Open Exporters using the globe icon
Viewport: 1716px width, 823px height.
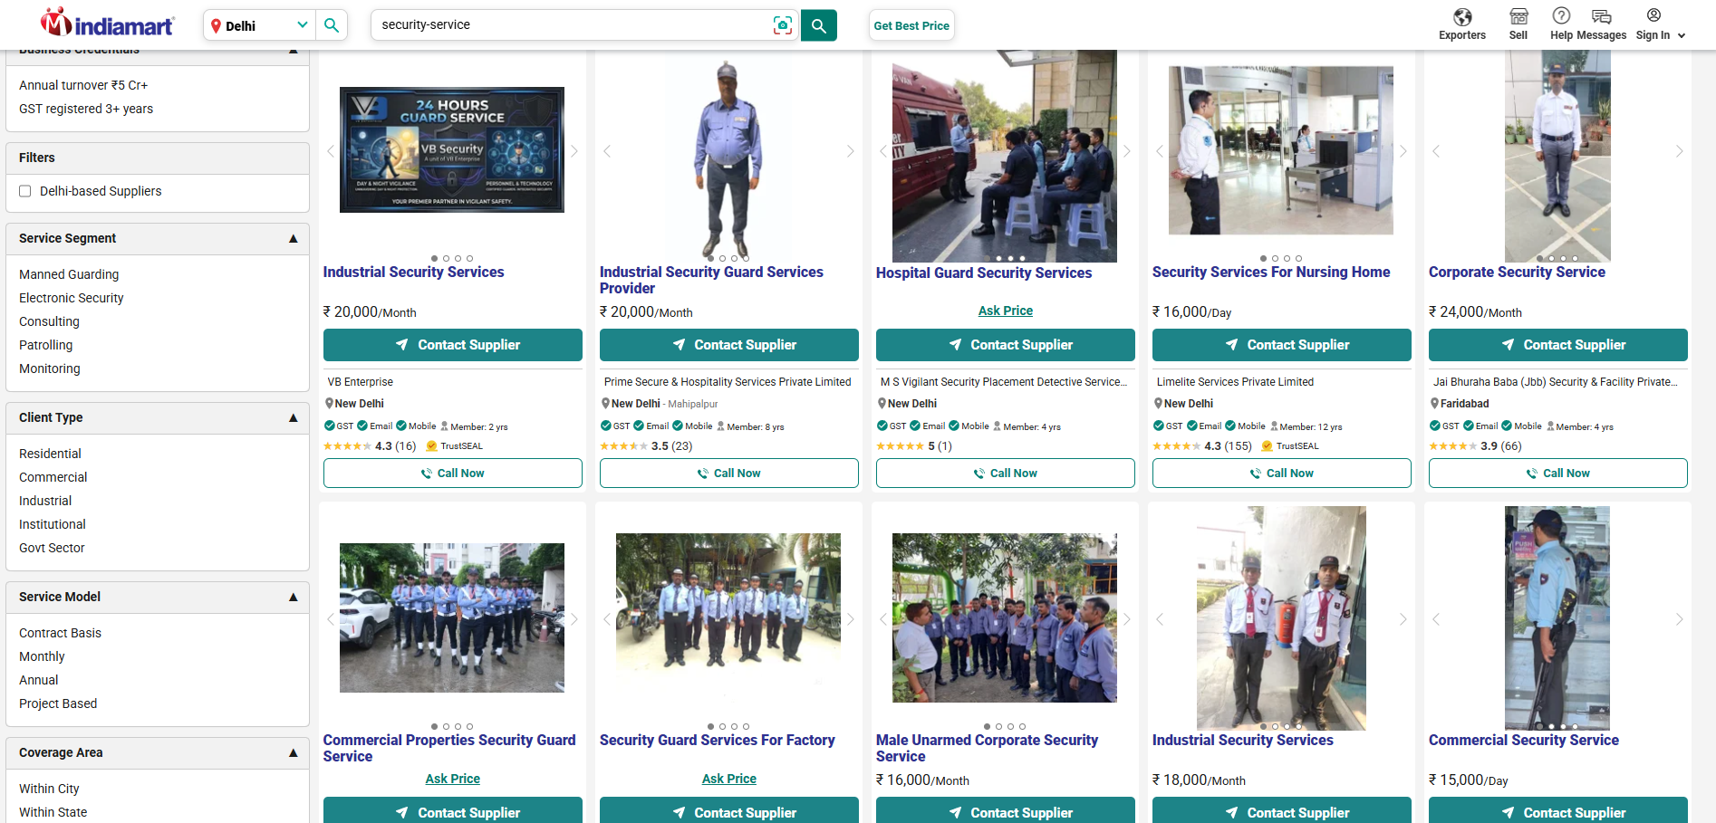1461,18
